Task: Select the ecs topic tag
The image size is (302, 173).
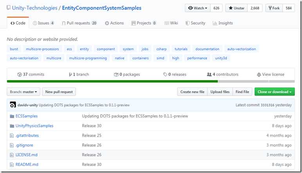Action: (x=69, y=49)
